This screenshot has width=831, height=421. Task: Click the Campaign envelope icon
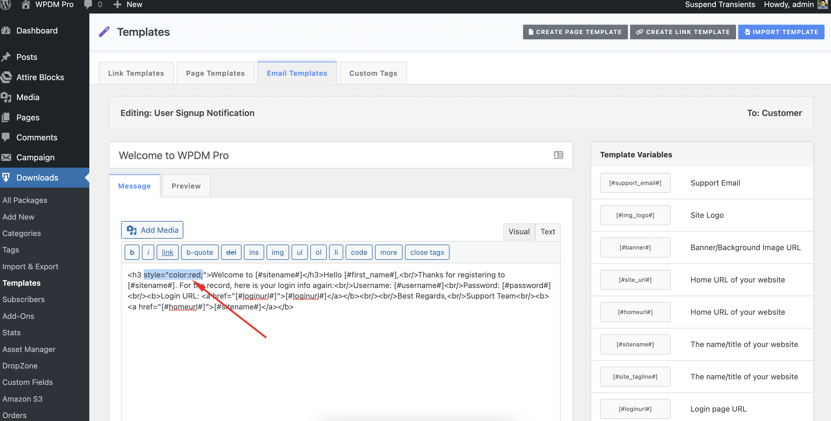coord(6,157)
